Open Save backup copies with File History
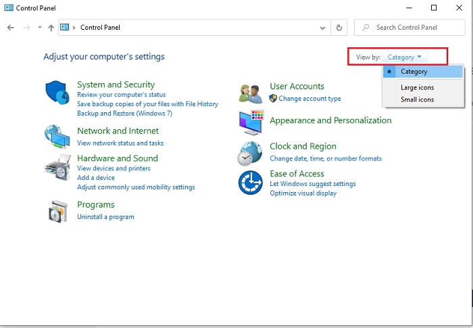 [x=147, y=104]
